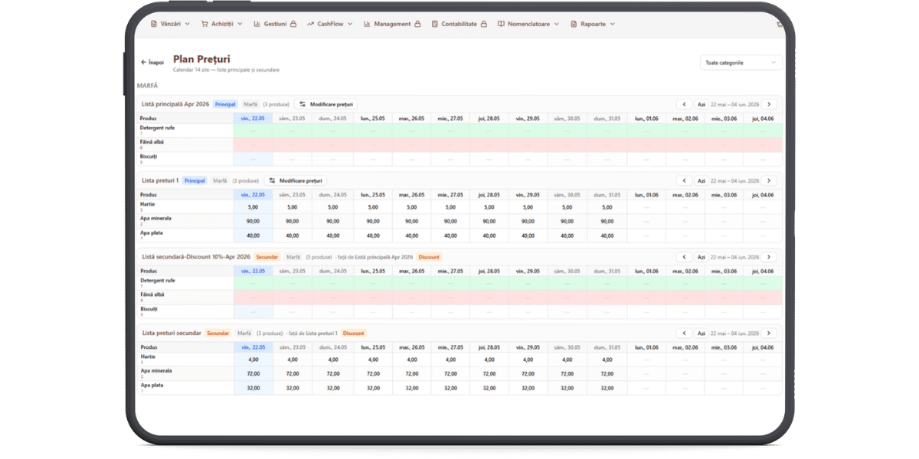Go to next period in Lista preturi secundar
This screenshot has height=459, width=919.
(x=770, y=333)
